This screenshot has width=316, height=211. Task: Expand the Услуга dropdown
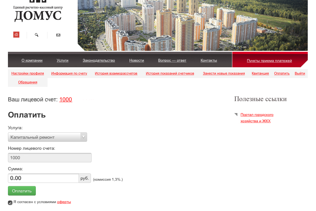tap(48, 137)
